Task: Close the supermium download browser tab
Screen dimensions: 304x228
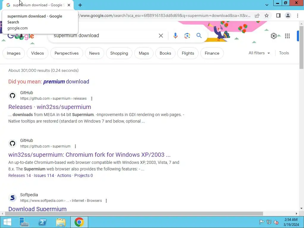Action: (69, 5)
